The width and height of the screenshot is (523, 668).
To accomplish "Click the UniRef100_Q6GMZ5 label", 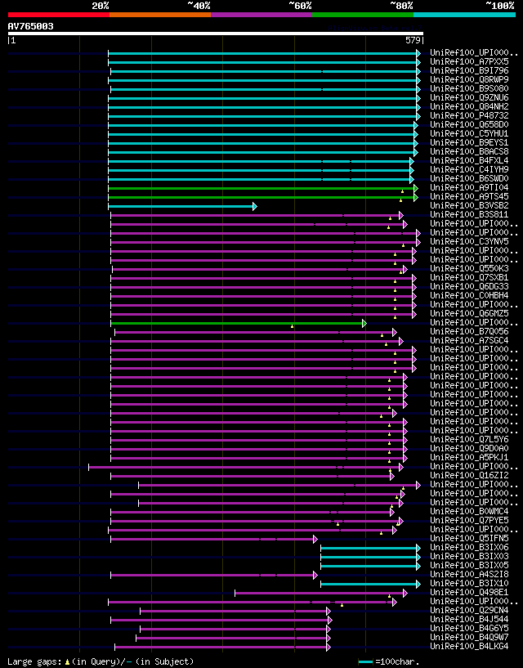I will pos(469,313).
